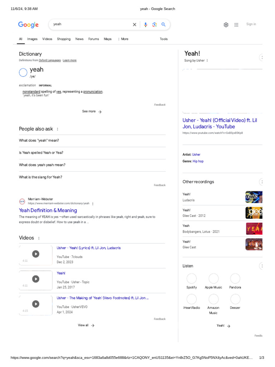
Task: Click the Sign in button
Action: pyautogui.click(x=251, y=24)
